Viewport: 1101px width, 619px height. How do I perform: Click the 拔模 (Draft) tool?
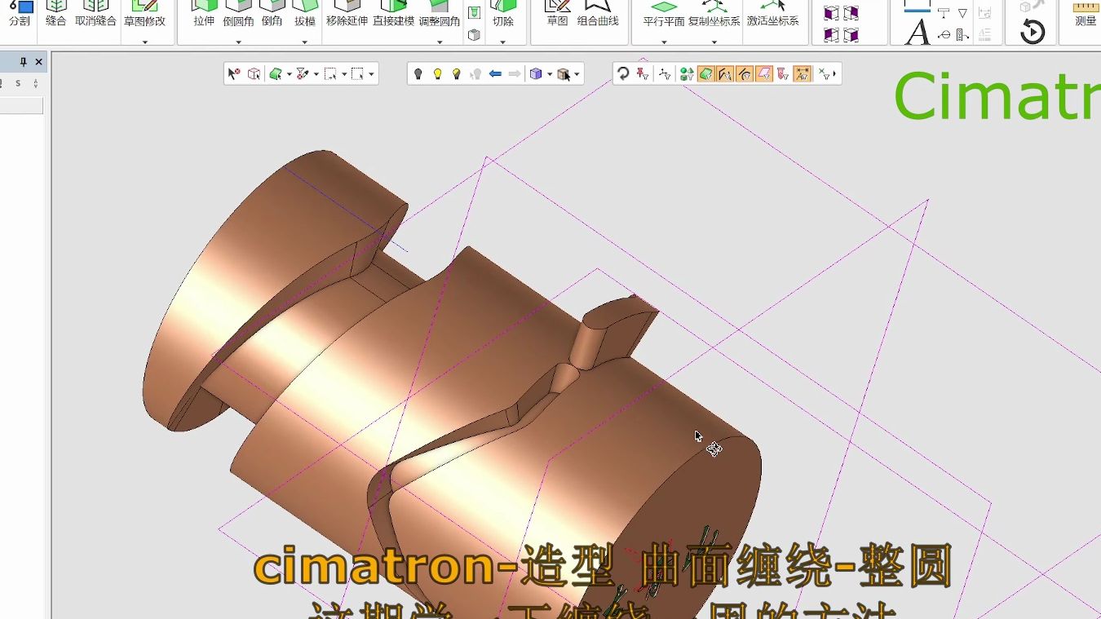click(305, 14)
